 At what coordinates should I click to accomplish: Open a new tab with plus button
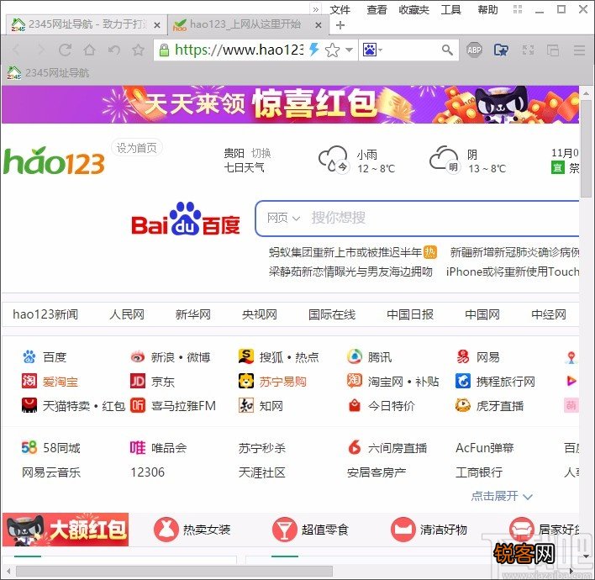click(340, 25)
